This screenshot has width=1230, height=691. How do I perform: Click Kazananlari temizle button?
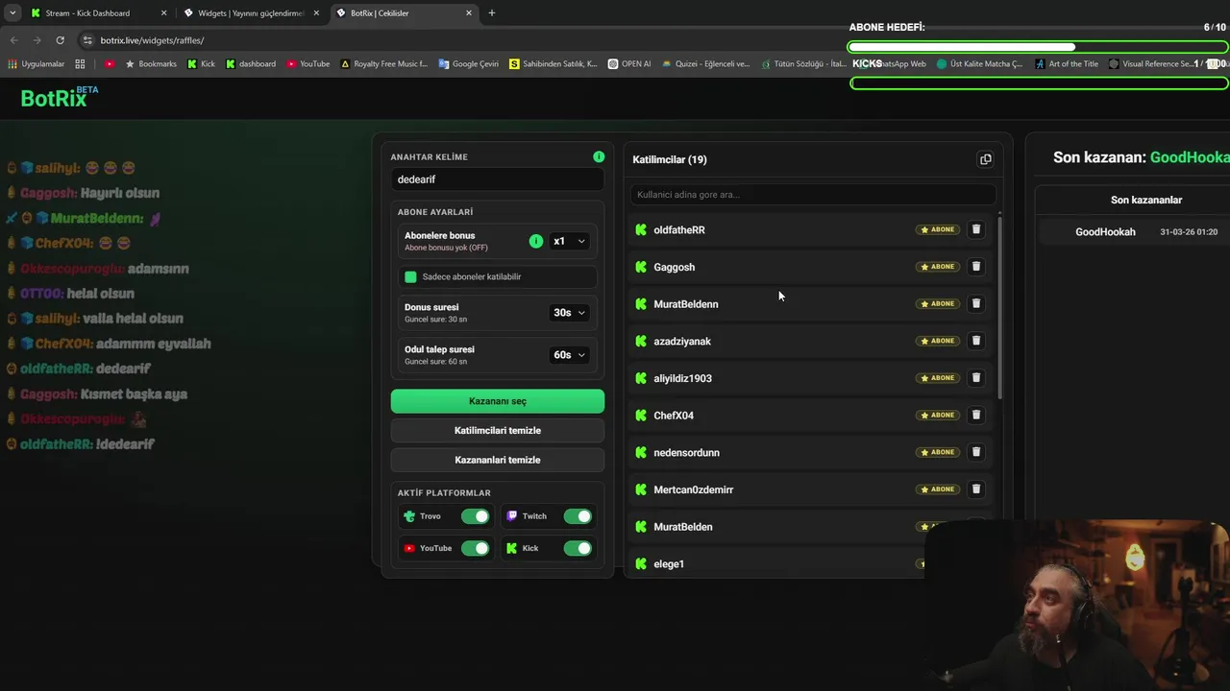[x=498, y=460]
